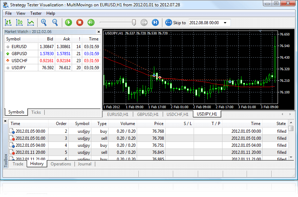Open the Tester menu
The width and height of the screenshot is (298, 197).
36,13
